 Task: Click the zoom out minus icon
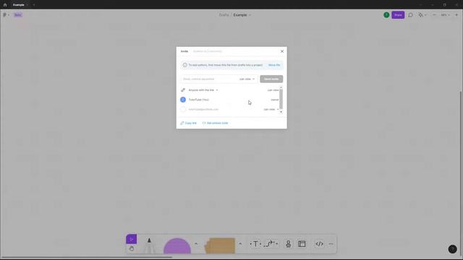tap(434, 14)
